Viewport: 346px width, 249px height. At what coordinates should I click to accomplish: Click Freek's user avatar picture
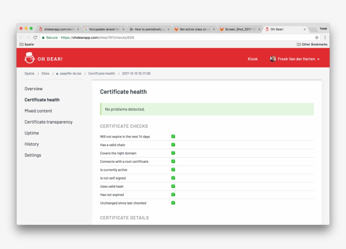click(x=273, y=59)
